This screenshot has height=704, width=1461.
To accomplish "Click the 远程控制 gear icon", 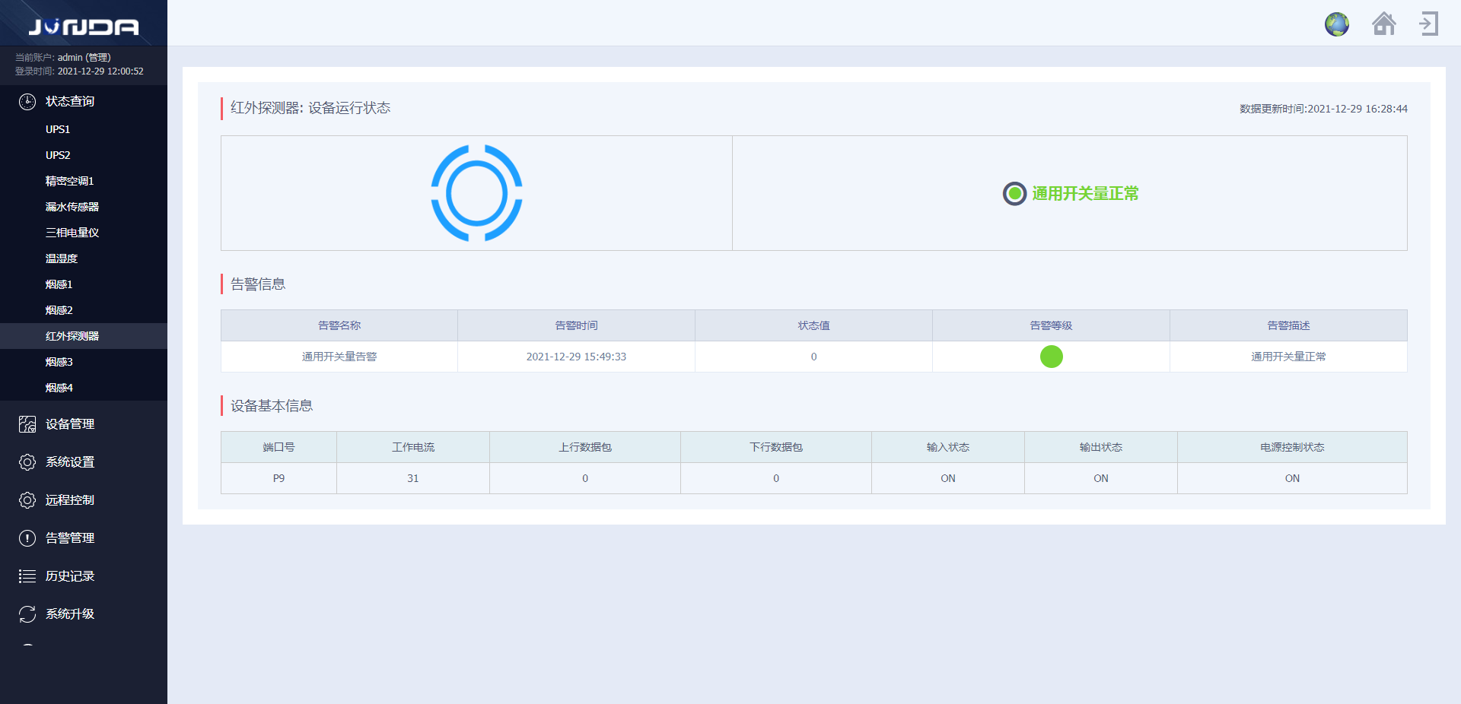I will [x=27, y=500].
